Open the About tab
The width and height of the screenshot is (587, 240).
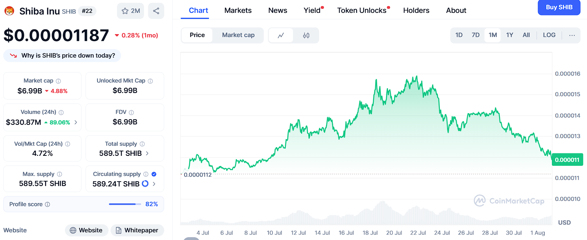[456, 10]
